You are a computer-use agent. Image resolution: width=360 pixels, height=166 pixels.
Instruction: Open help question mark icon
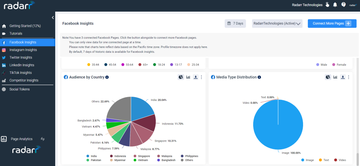(x=343, y=5)
